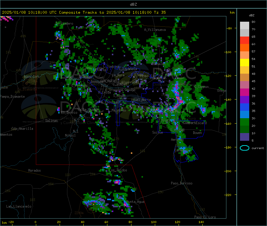The width and height of the screenshot is (267, 226).
Task: Select the orange 57-60 dBZ legend swatch
Action: click(x=244, y=48)
